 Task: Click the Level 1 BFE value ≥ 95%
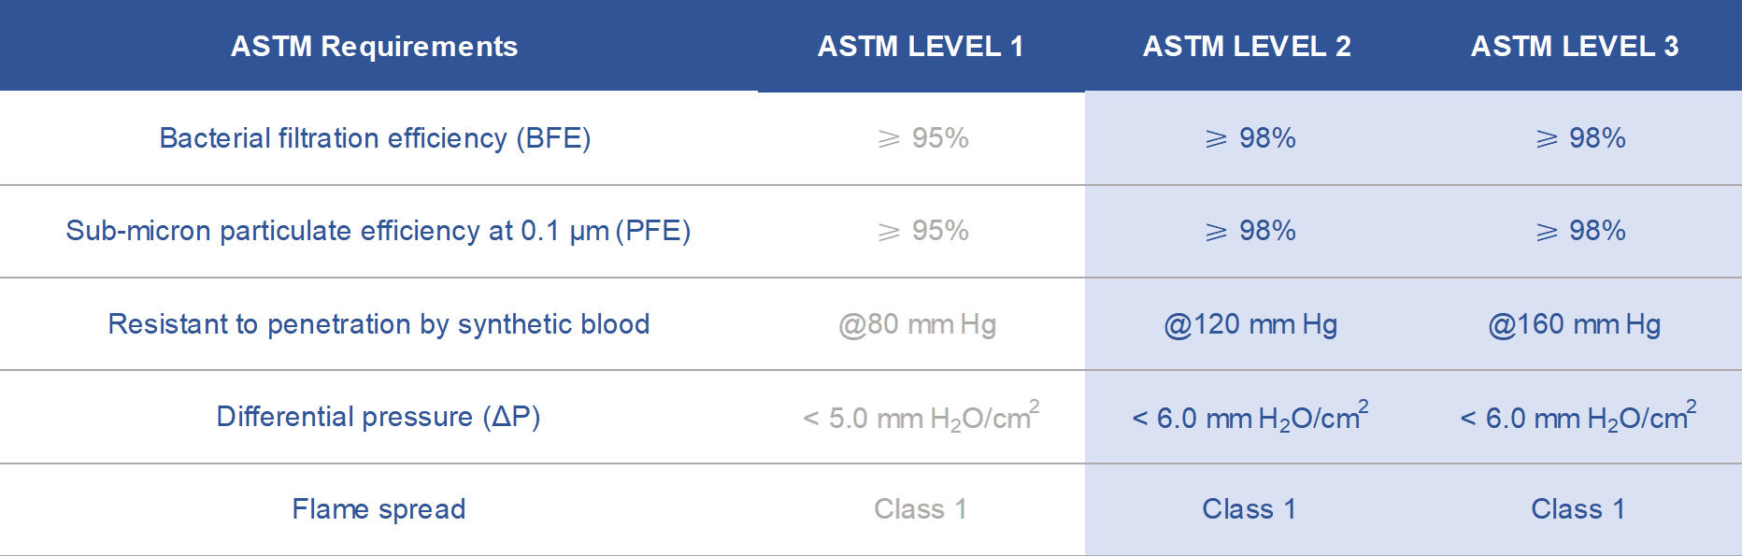(x=923, y=138)
